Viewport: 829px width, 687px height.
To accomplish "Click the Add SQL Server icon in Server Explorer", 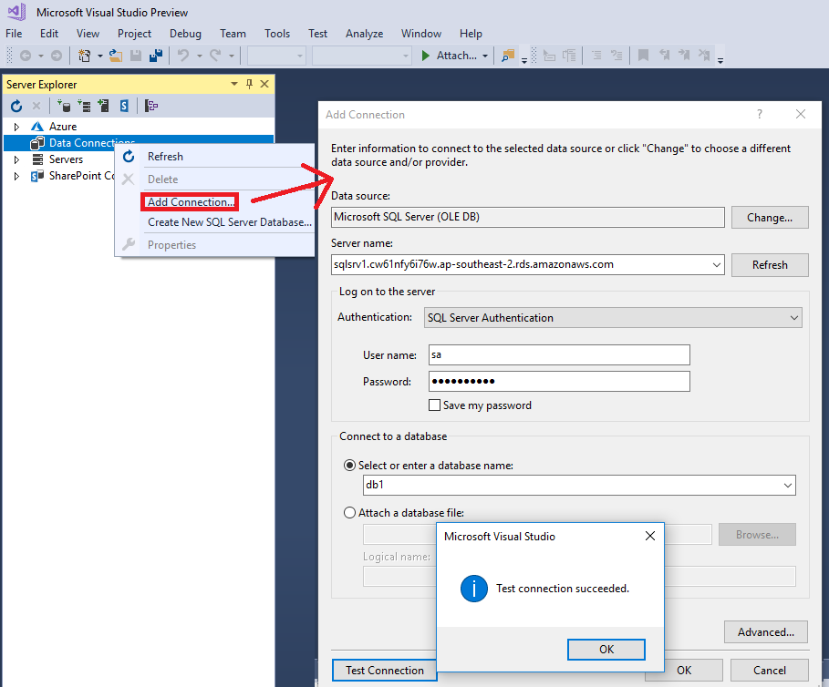I will 104,106.
